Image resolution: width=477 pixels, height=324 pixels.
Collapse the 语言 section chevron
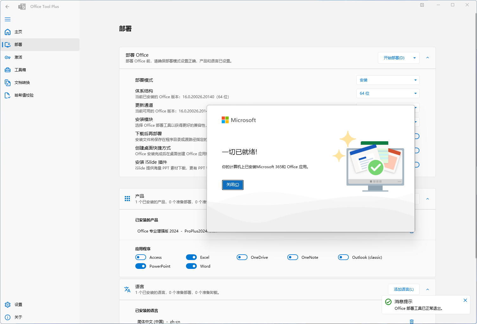coord(428,289)
